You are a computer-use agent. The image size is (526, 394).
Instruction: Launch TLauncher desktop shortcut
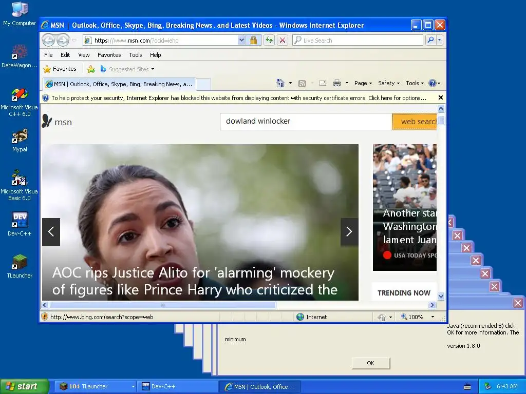click(20, 266)
